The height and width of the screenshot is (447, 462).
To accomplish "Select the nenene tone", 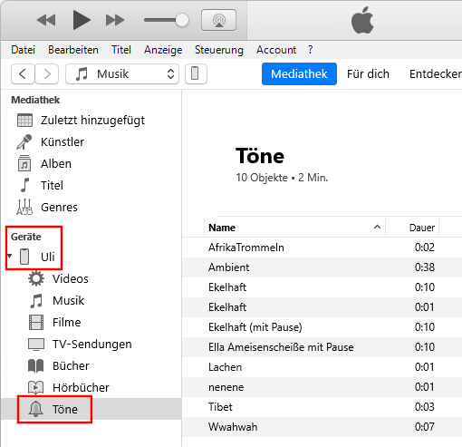I will point(322,387).
